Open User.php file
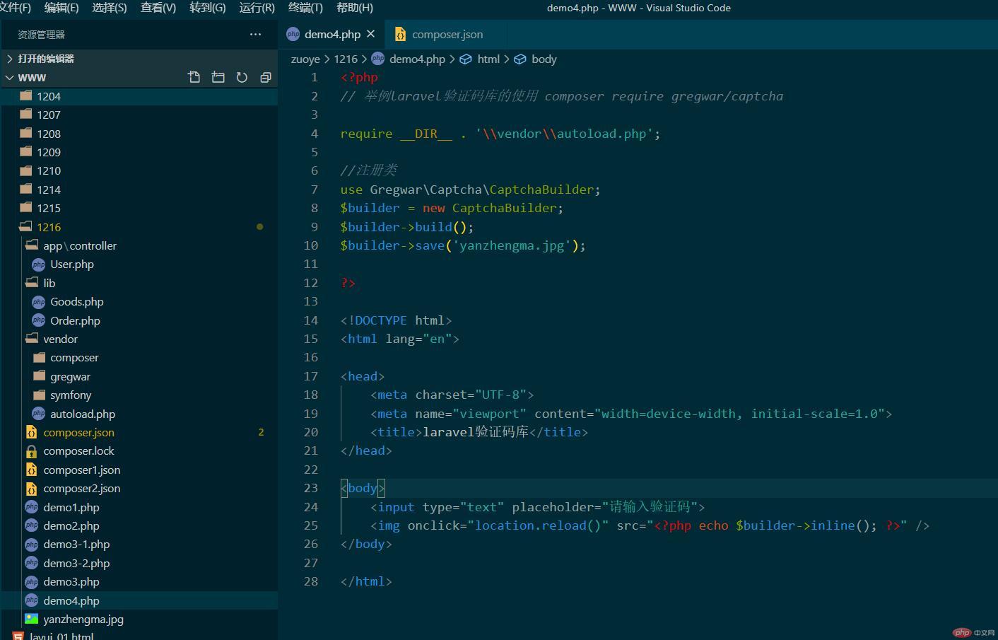This screenshot has height=640, width=998. [x=139, y=264]
